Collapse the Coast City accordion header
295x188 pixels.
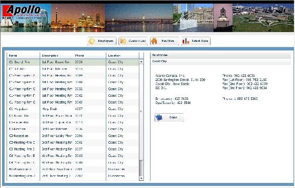[x=221, y=62]
